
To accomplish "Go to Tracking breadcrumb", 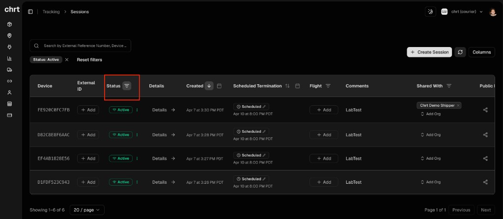I will (51, 12).
